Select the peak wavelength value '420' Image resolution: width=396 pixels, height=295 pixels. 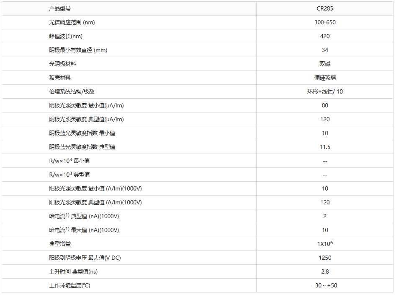(x=325, y=36)
